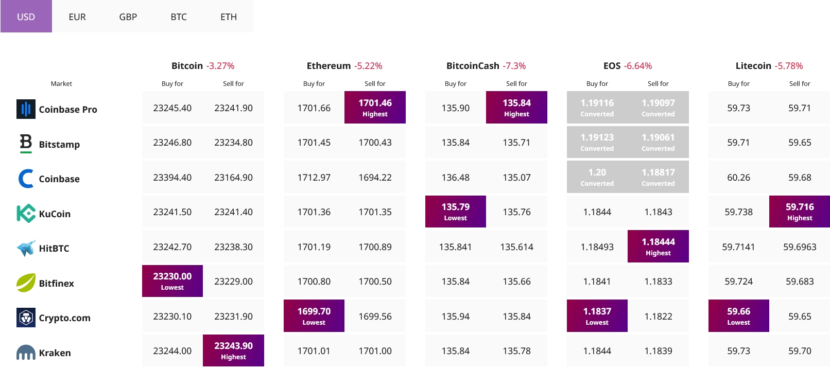Click Kraken highest Bitcoin sell price 23243.90
This screenshot has height=369, width=830.
click(233, 350)
